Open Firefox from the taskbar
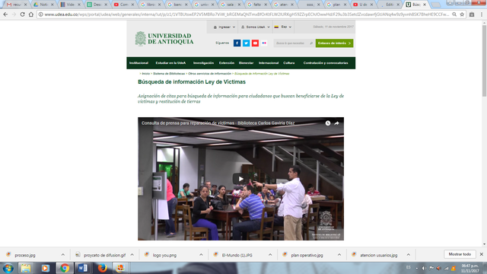This screenshot has height=274, width=487. click(x=102, y=268)
